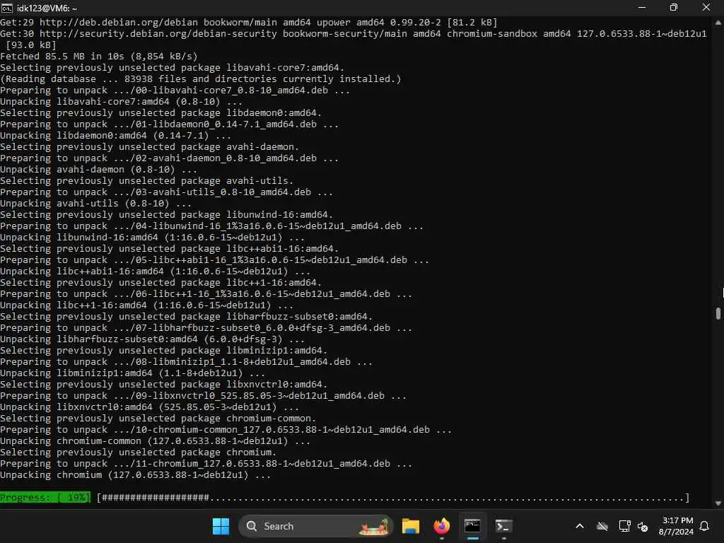This screenshot has width=724, height=543.
Task: Click the 'Unpacking chromium (127.0.6533.88-1~deb12u1)' line
Action: tap(135, 474)
